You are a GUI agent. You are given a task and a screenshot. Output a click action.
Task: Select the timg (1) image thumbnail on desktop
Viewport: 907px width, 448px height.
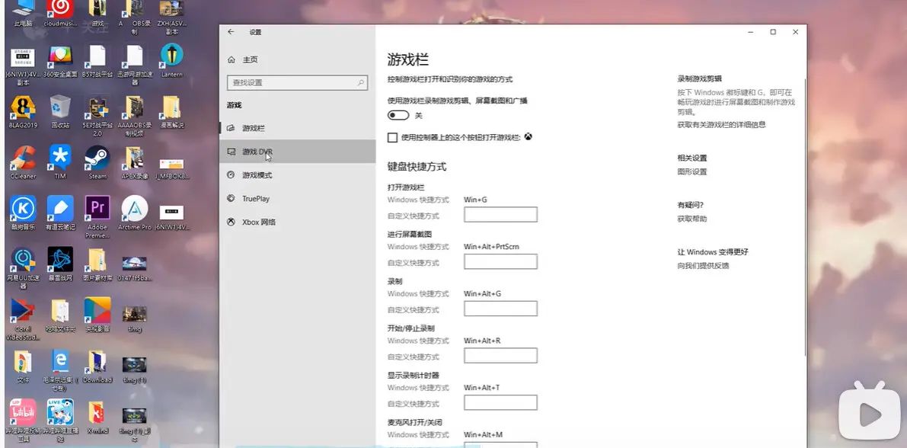134,370
